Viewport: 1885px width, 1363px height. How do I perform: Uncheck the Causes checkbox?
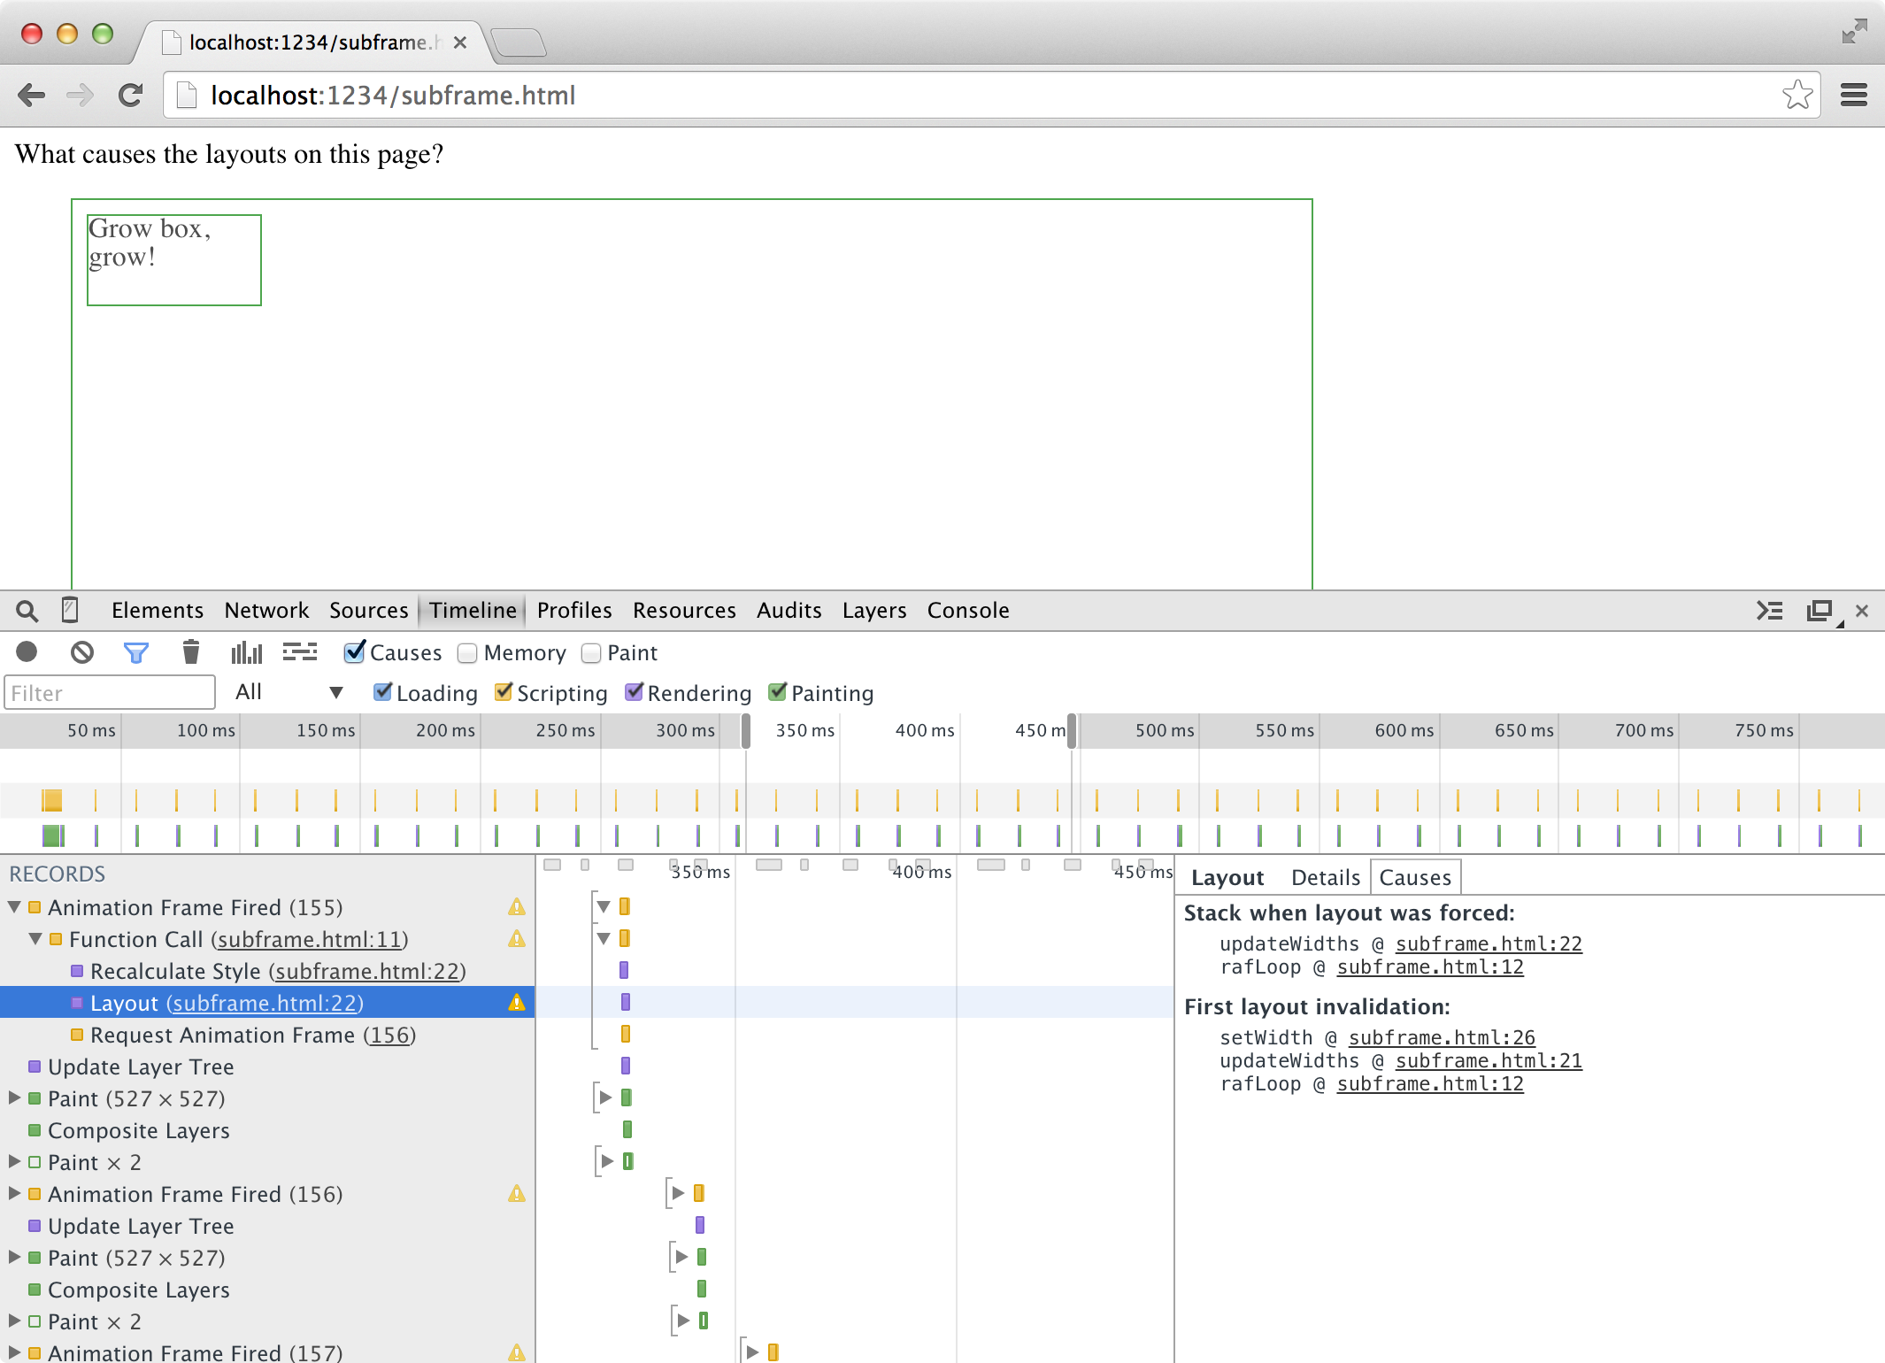click(x=354, y=652)
